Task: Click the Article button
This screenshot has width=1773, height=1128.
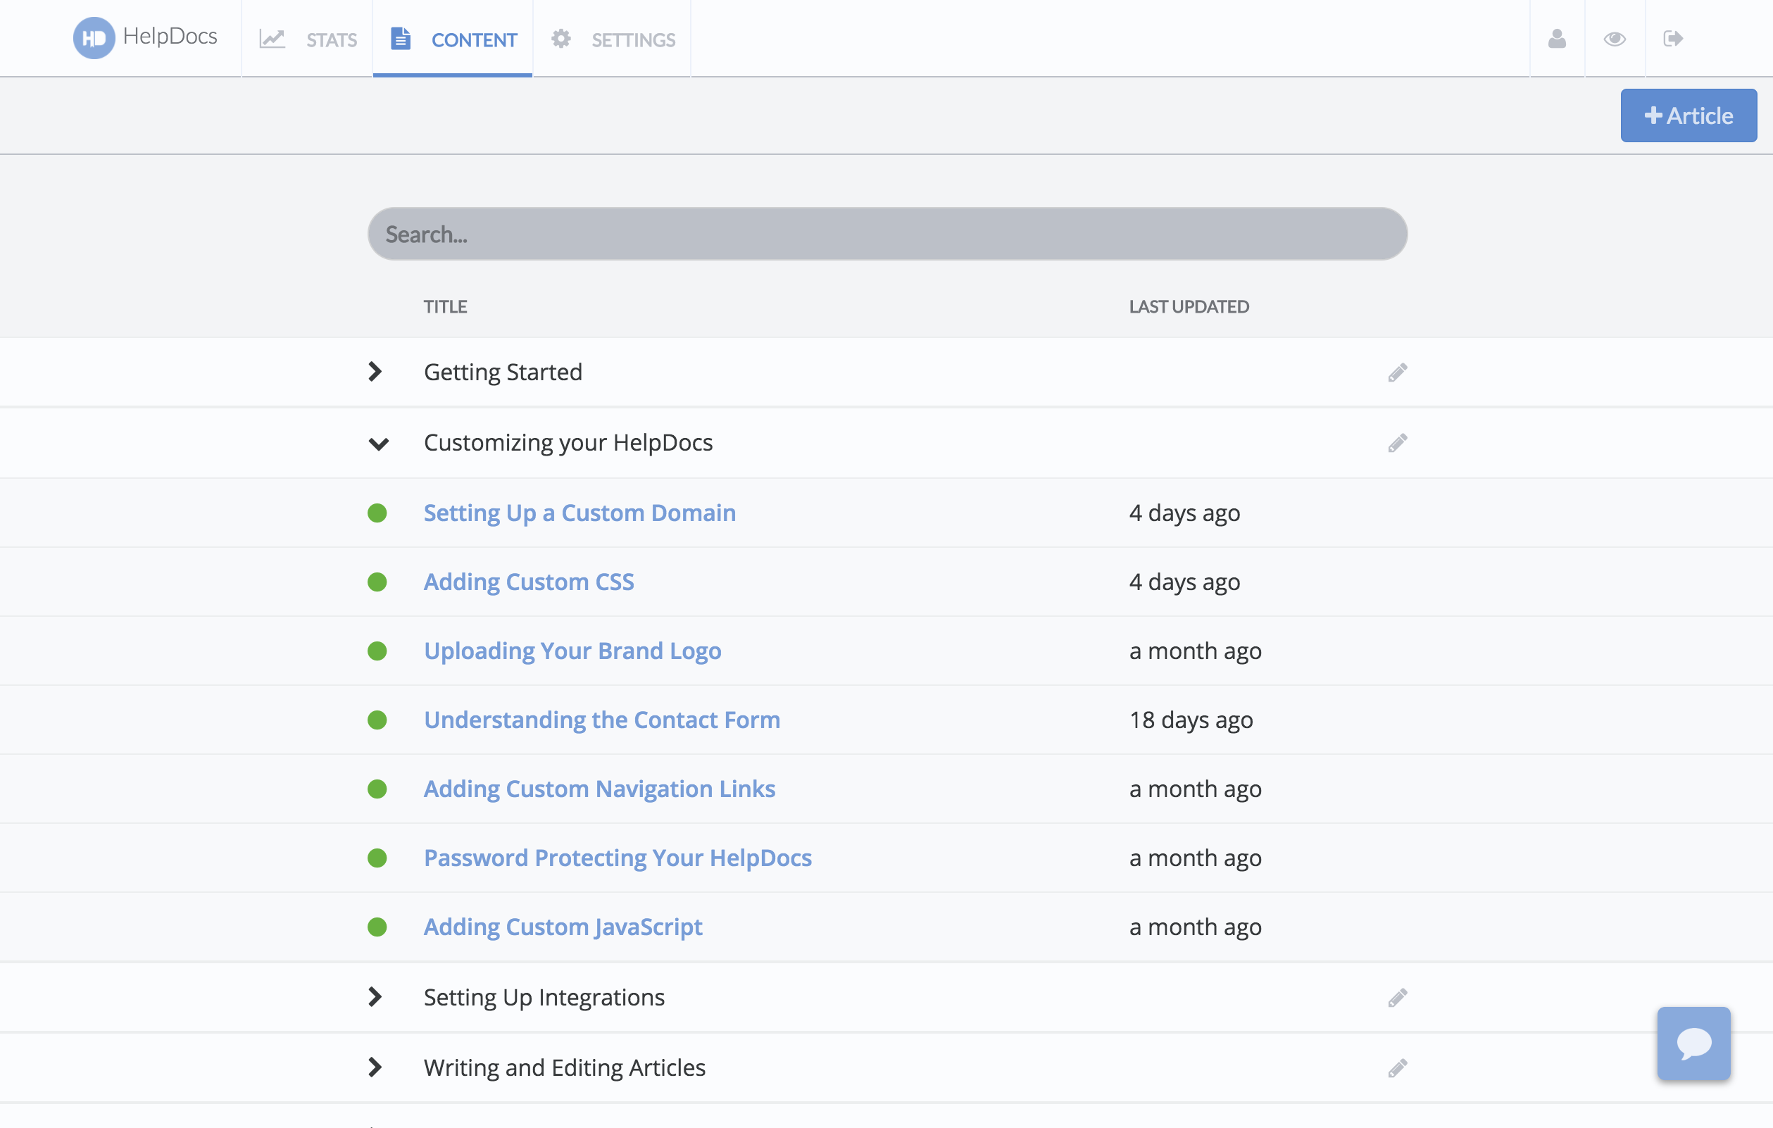Action: tap(1689, 115)
